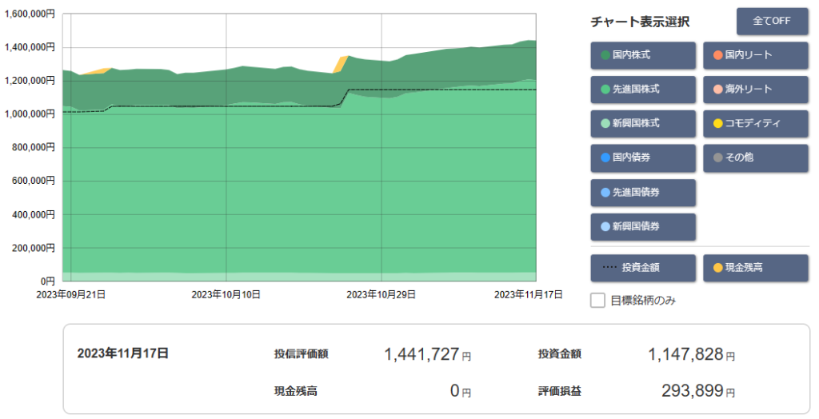Click the blue dot on 国内債券
819x419 pixels.
tap(605, 158)
